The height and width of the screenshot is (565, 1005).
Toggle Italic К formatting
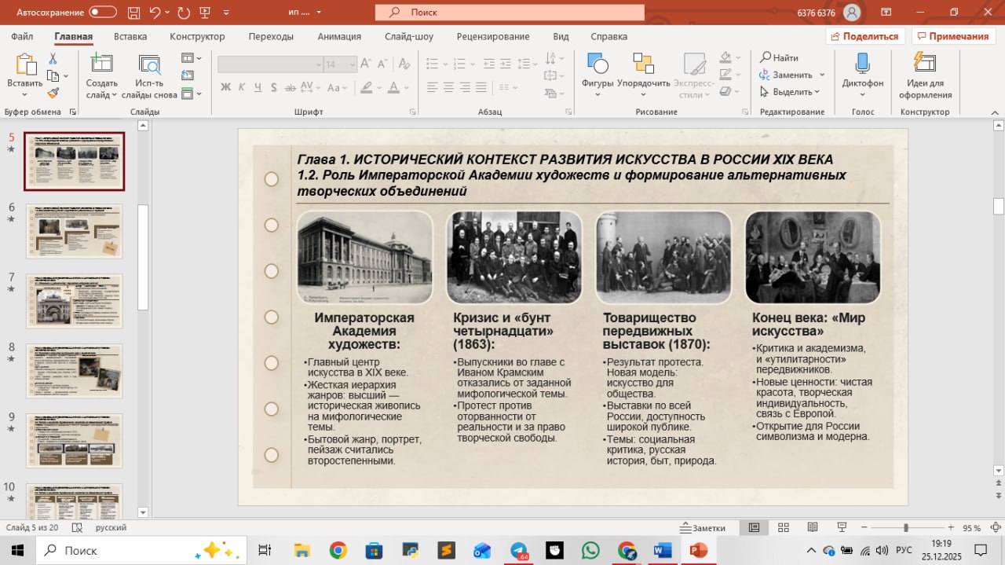point(242,87)
